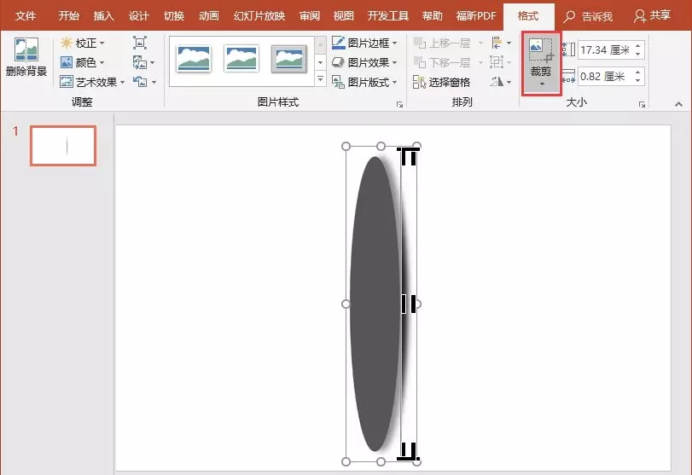Expand the 裁剪 crop dropdown arrow
Image resolution: width=692 pixels, height=475 pixels.
542,84
